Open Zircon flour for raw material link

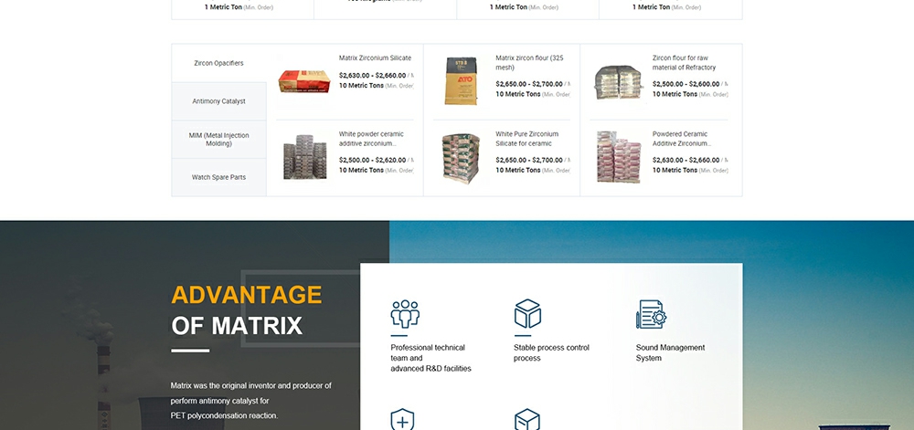(684, 63)
